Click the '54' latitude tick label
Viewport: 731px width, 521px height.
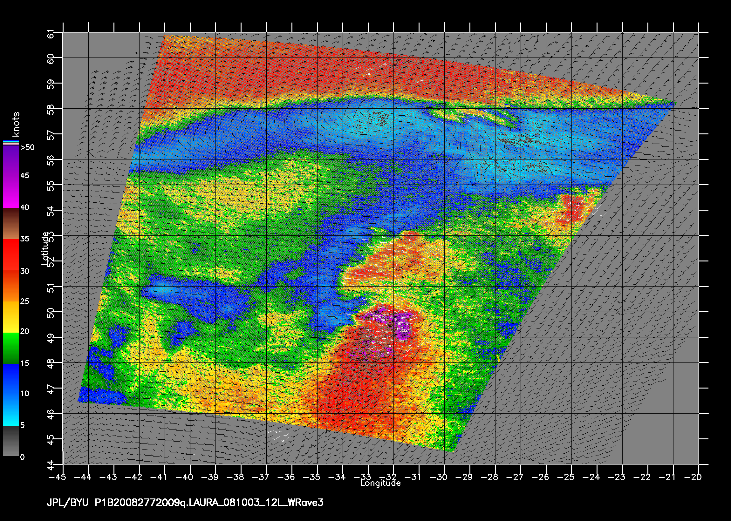(x=51, y=211)
